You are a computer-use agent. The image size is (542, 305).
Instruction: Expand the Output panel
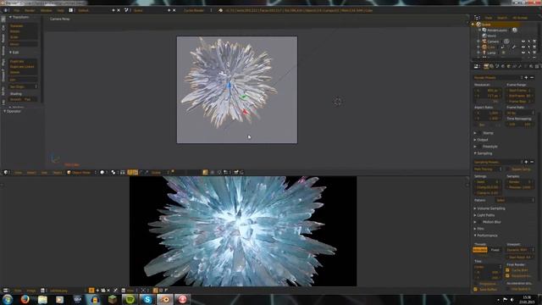pyautogui.click(x=482, y=140)
